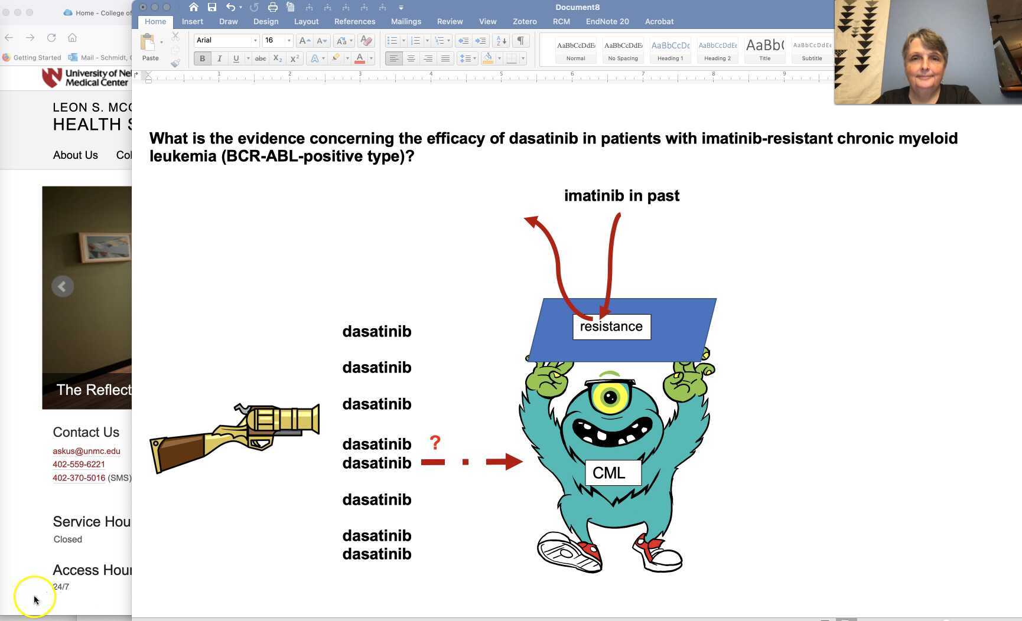Screen dimensions: 1022x621
Task: Toggle Bold formatting
Action: pos(202,58)
